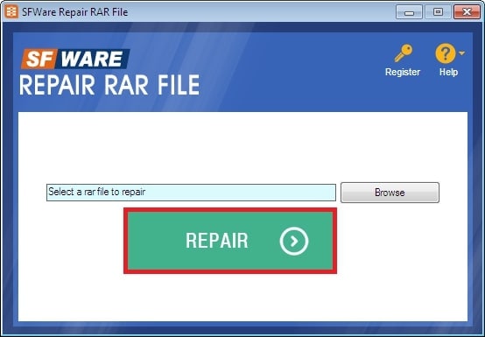Expand the Help dropdown arrow

click(461, 53)
